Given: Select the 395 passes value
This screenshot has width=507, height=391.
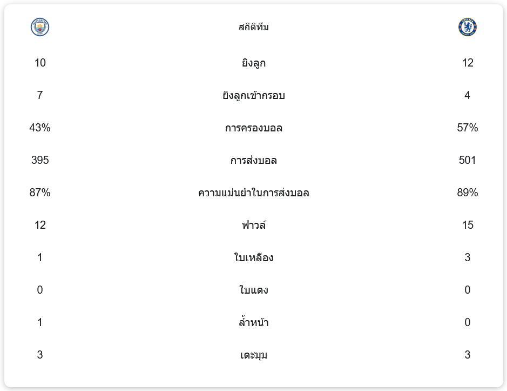Looking at the screenshot, I should (x=40, y=160).
